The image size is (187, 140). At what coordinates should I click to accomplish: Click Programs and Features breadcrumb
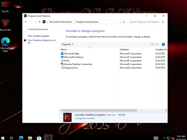pyautogui.click(x=87, y=22)
